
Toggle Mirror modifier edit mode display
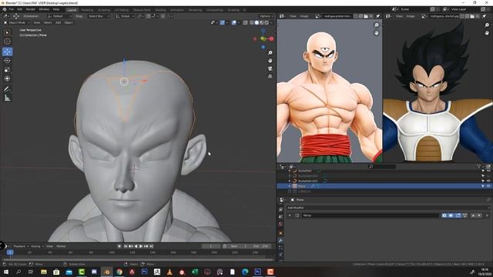click(x=458, y=215)
